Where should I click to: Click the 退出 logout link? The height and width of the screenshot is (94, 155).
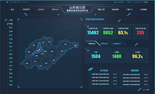[x=146, y=2]
